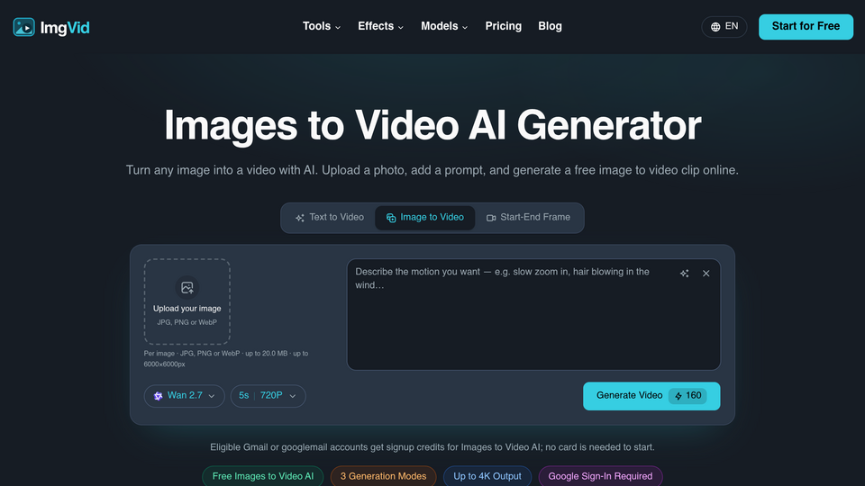Click the 160 credits lightning badge
The image size is (865, 486).
(x=687, y=396)
